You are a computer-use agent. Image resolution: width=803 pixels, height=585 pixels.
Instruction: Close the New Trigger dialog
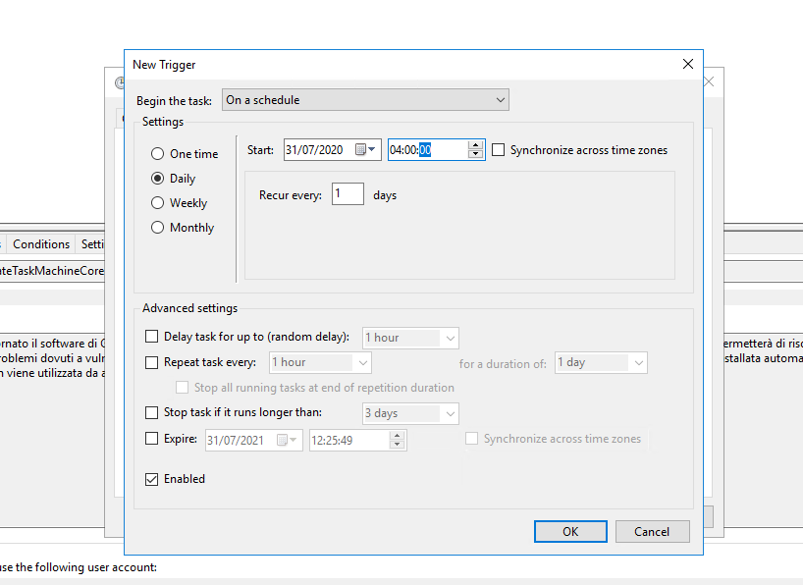tap(688, 64)
